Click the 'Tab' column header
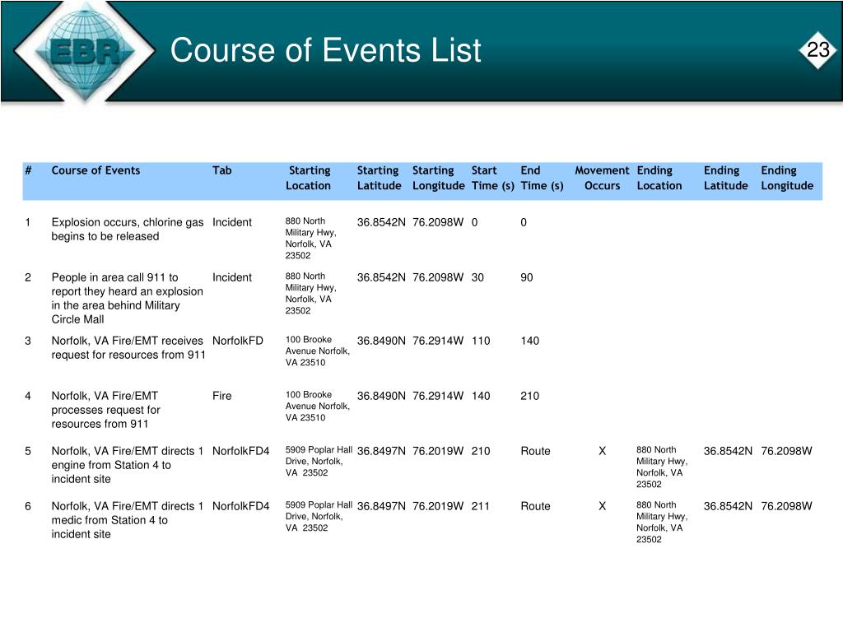Screen dimensions: 843x632 pyautogui.click(x=222, y=170)
